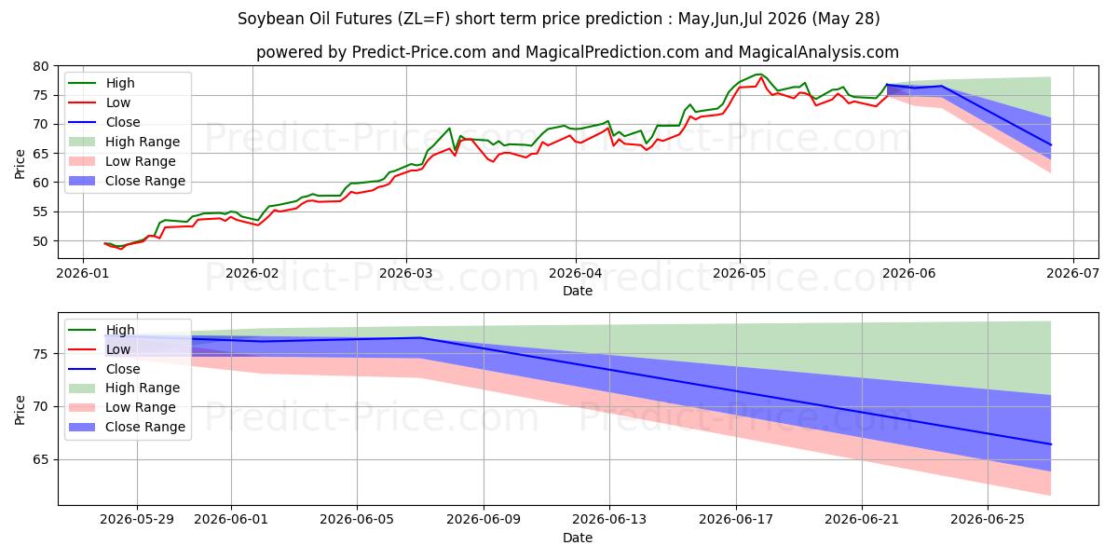
Task: Click the red Low line legend marker in top chart
Action: [x=84, y=103]
